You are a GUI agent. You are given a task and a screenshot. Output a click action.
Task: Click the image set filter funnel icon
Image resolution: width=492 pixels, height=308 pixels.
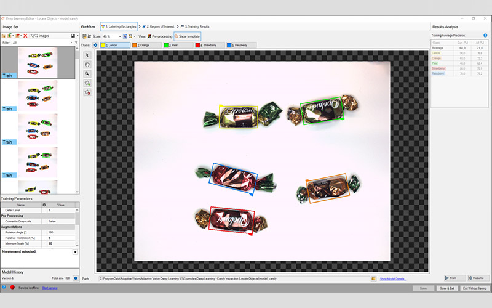tap(76, 43)
